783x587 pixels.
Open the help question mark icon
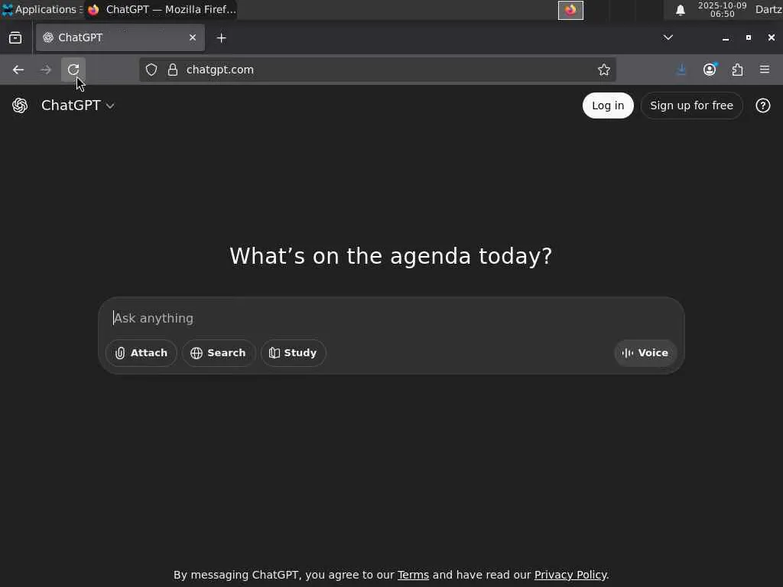pyautogui.click(x=762, y=105)
